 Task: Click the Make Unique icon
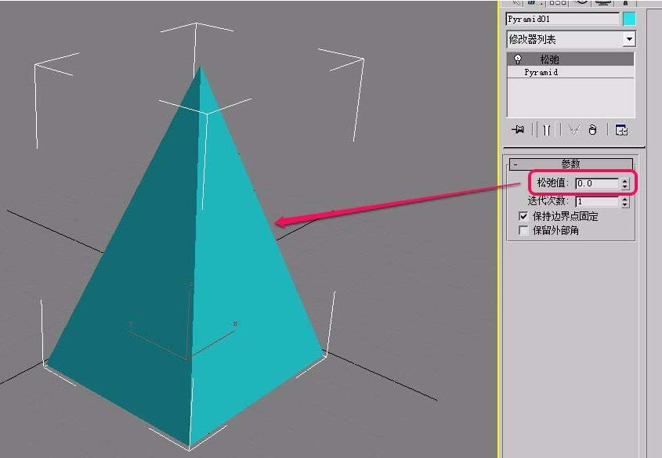573,130
